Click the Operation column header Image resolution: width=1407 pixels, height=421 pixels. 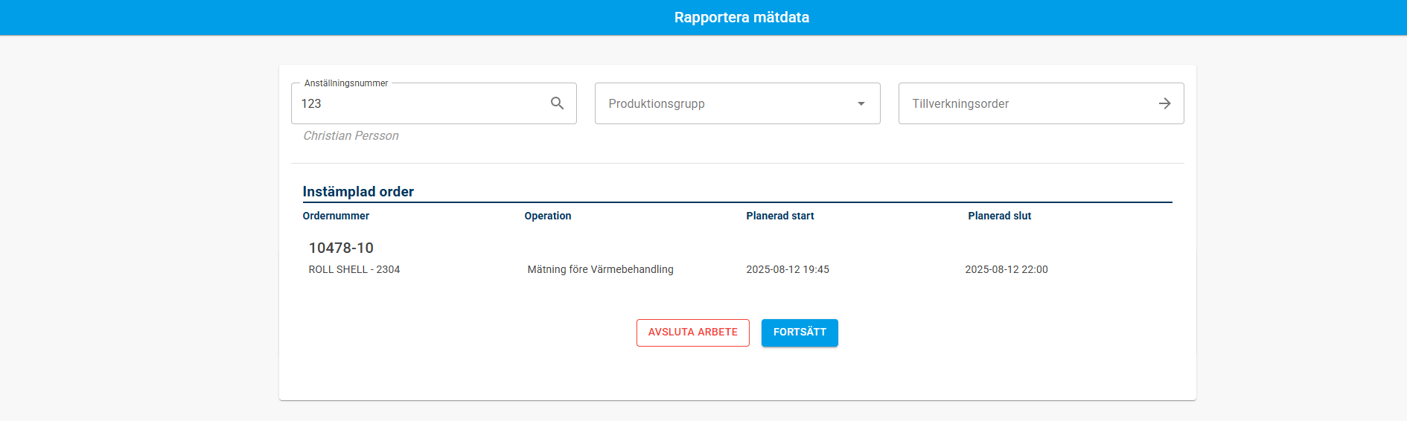point(548,216)
